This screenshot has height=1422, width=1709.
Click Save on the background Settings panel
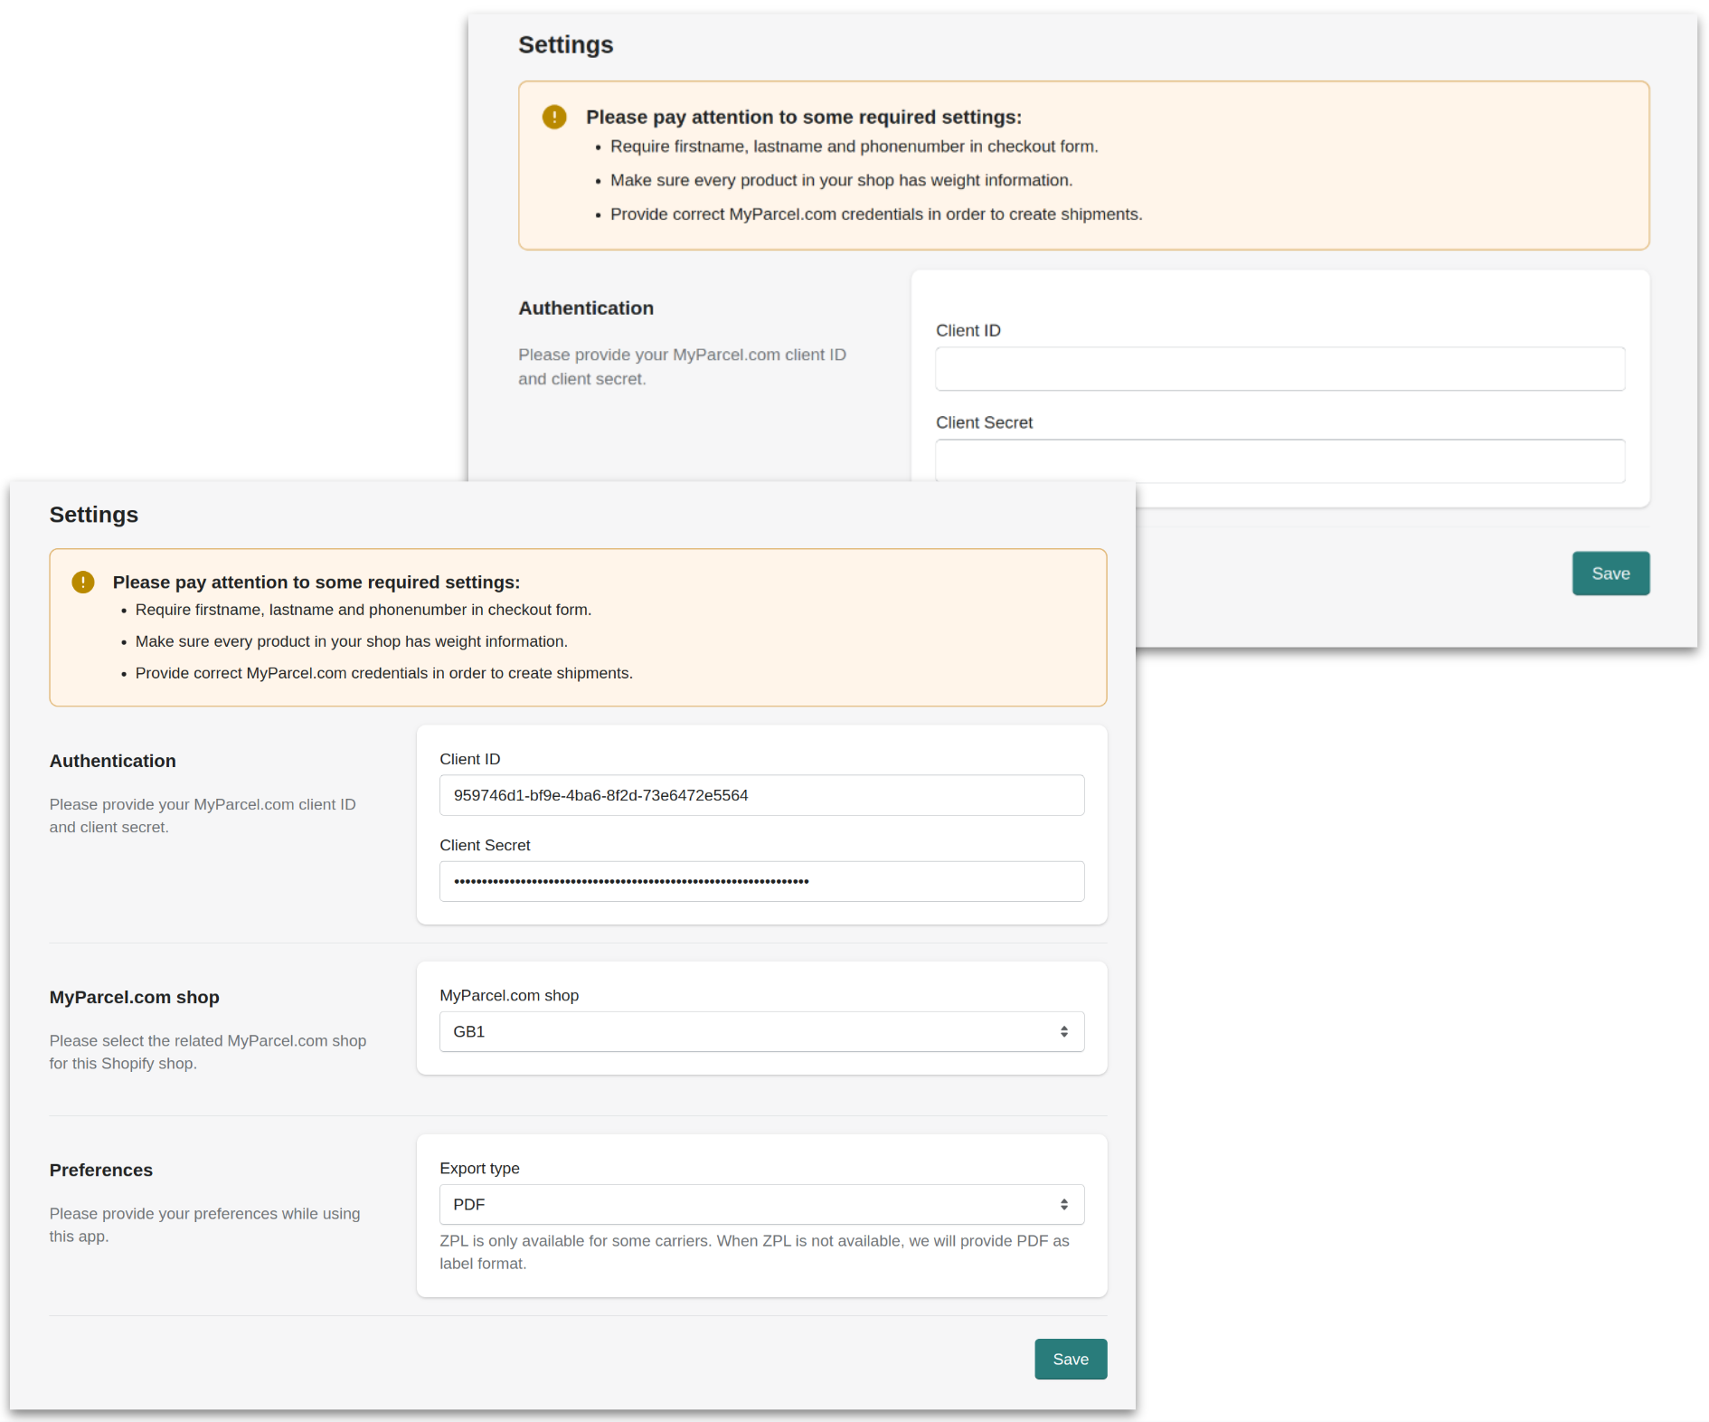click(x=1610, y=573)
